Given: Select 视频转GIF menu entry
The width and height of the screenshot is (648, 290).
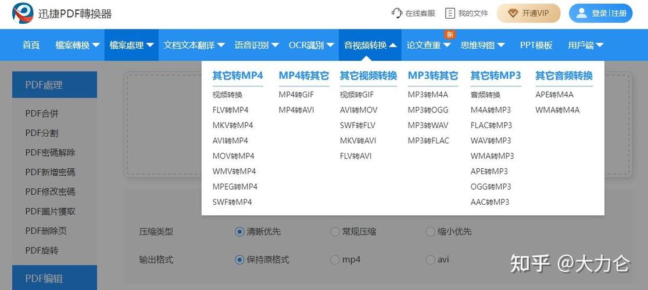Looking at the screenshot, I should coord(357,95).
